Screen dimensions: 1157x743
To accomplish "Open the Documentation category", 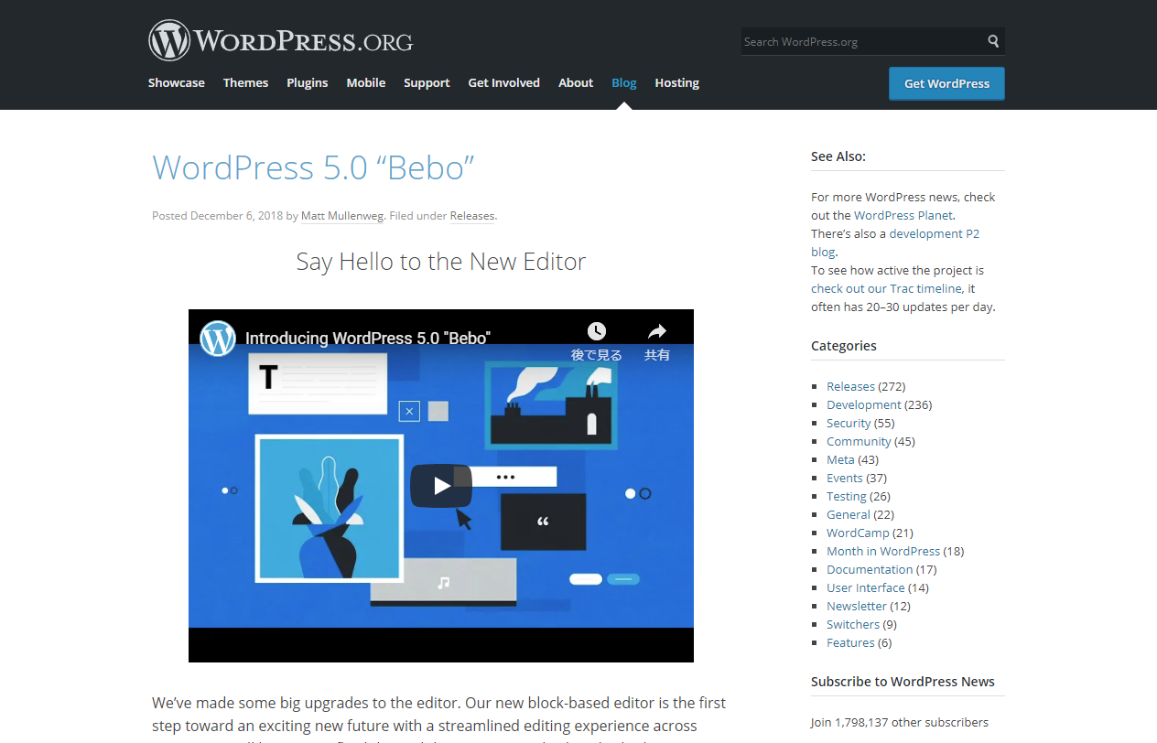I will click(x=870, y=569).
